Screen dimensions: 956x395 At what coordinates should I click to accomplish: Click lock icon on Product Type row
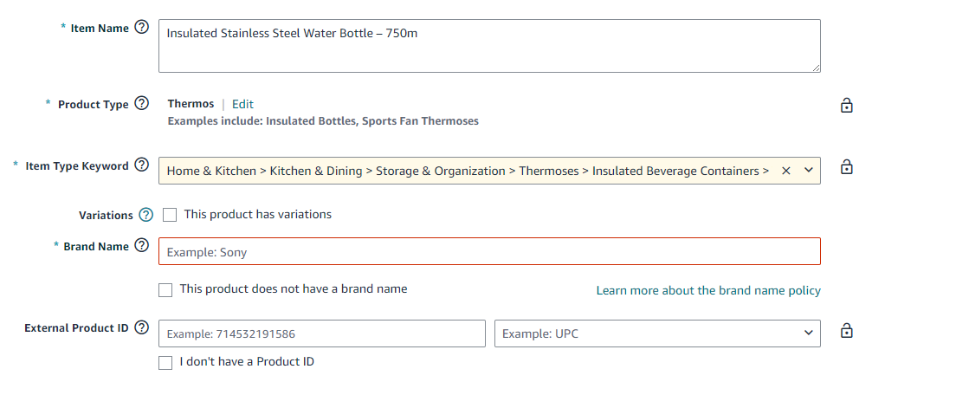pos(847,106)
